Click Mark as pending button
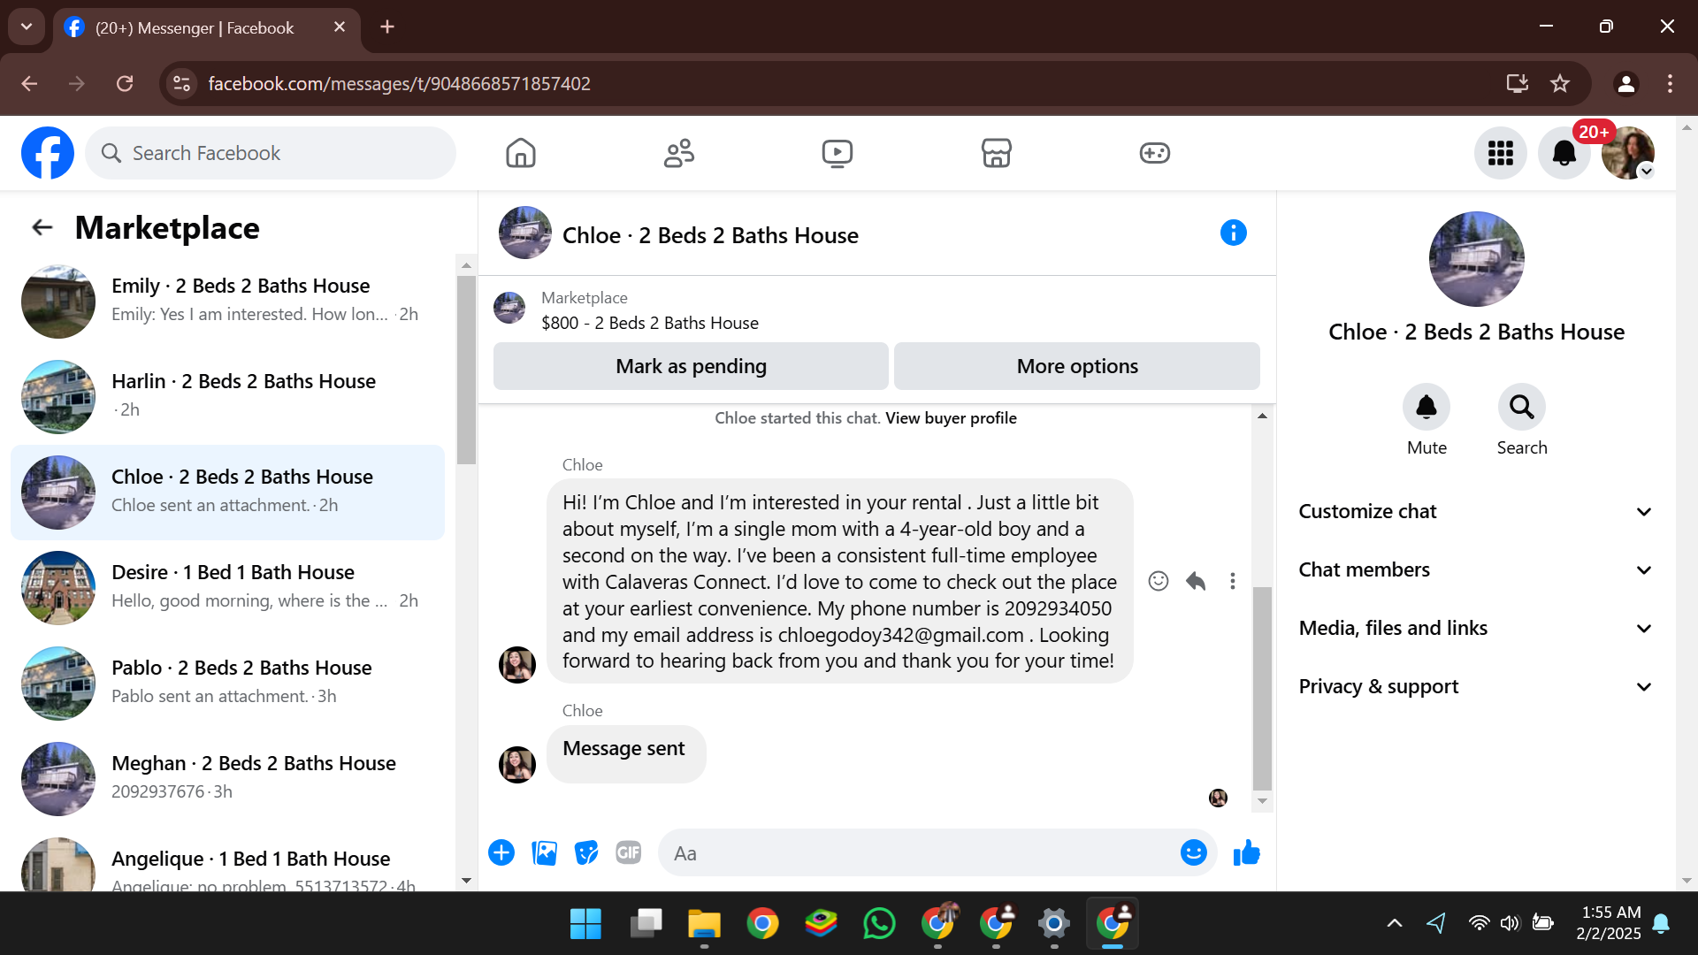The height and width of the screenshot is (955, 1698). (x=691, y=366)
